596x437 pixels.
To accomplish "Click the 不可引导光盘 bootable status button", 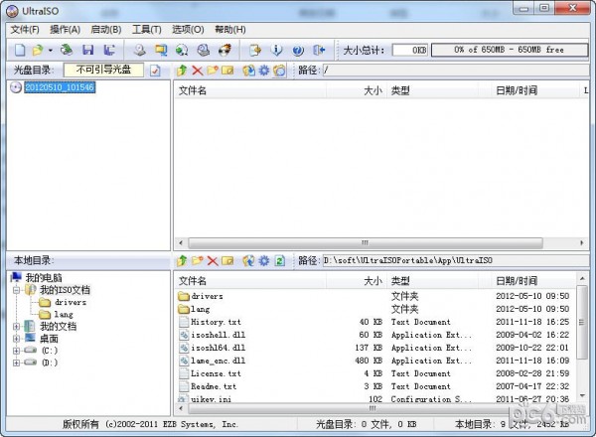I will pos(103,70).
